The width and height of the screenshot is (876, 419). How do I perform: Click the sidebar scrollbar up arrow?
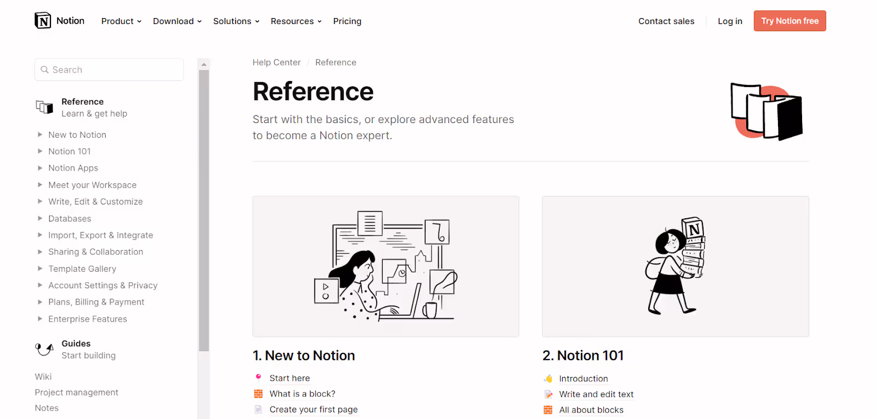pos(204,64)
